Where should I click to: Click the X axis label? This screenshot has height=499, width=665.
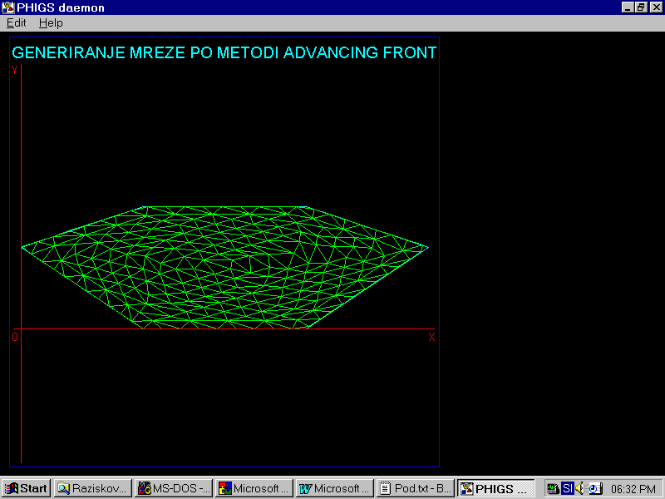pos(431,337)
